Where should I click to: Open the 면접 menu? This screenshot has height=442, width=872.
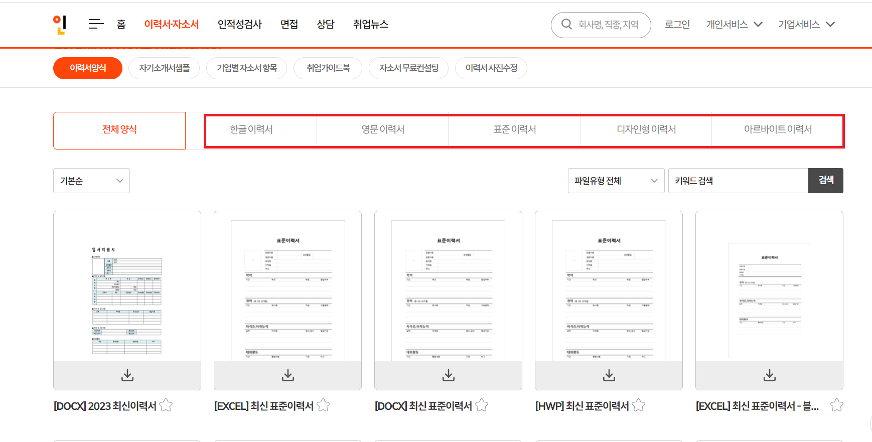click(289, 24)
